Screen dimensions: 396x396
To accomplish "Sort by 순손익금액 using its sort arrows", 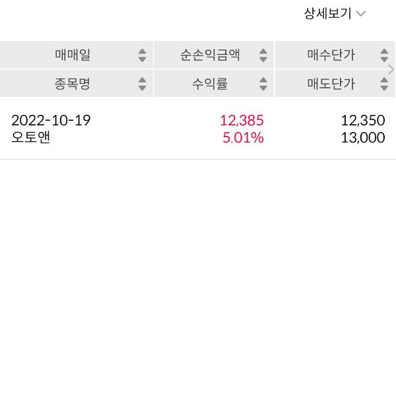I will [x=263, y=55].
